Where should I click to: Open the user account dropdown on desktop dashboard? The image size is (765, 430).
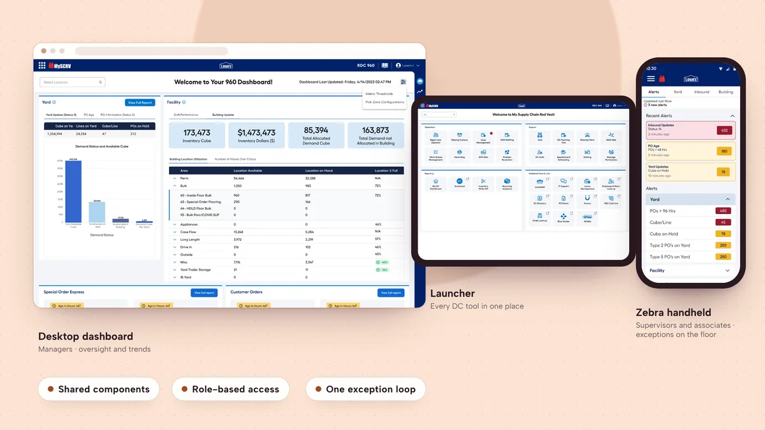pyautogui.click(x=407, y=65)
